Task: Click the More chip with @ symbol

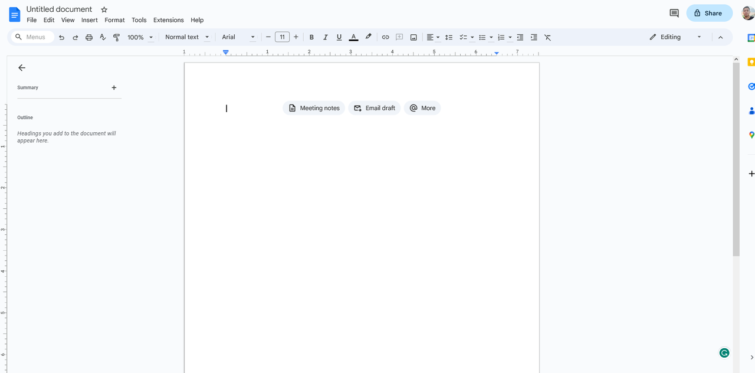Action: click(x=422, y=108)
